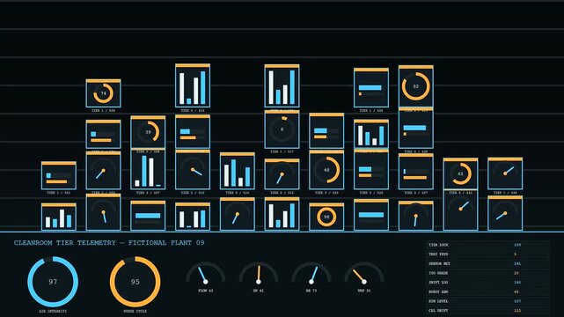Select the full-ring tile showing 98
564x317 pixels.
click(x=326, y=217)
